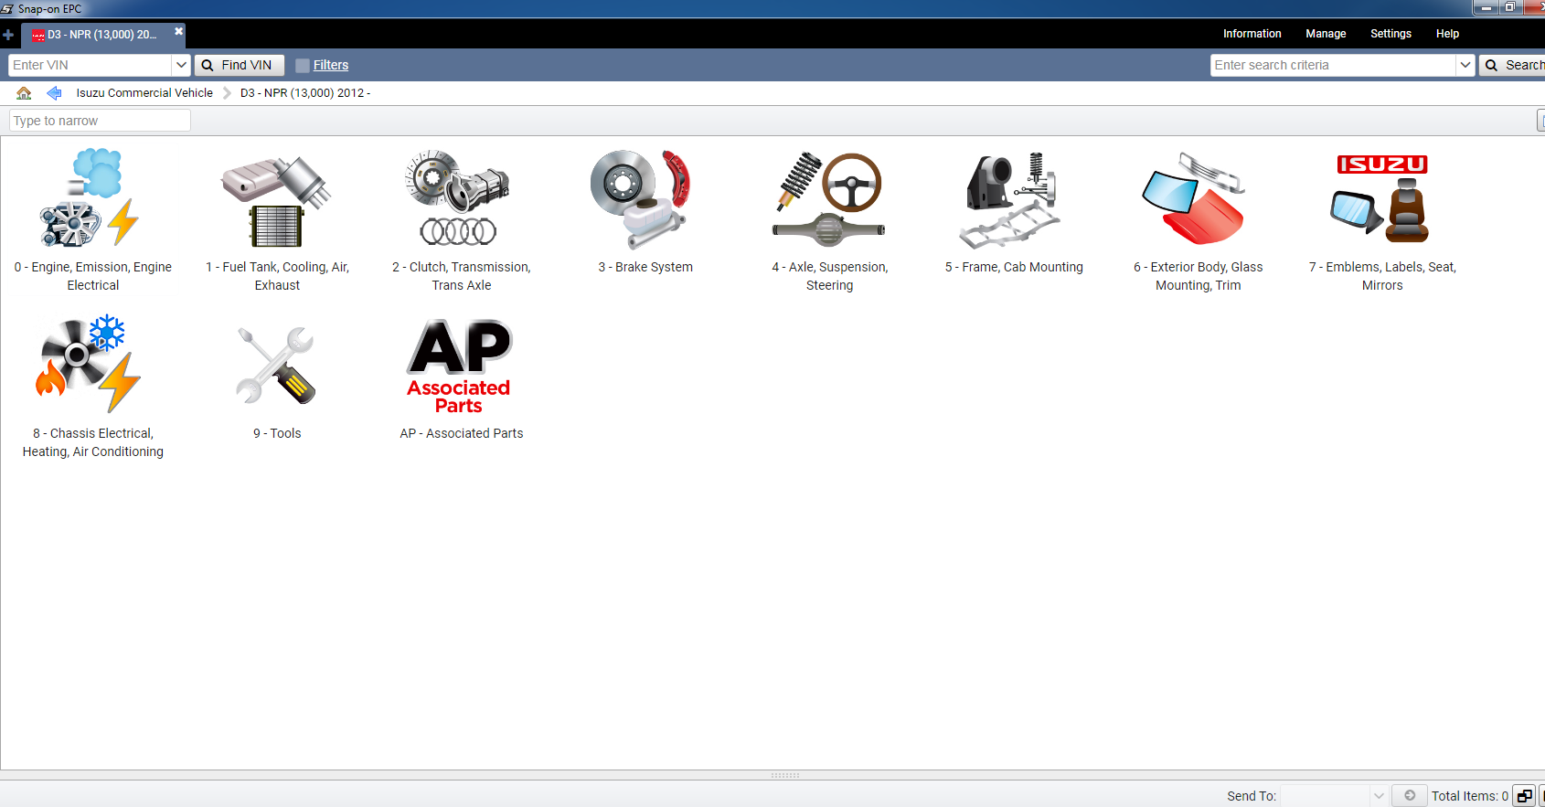Click the '5 - Frame, Cab Mounting' label
The width and height of the screenshot is (1545, 807).
(1014, 267)
